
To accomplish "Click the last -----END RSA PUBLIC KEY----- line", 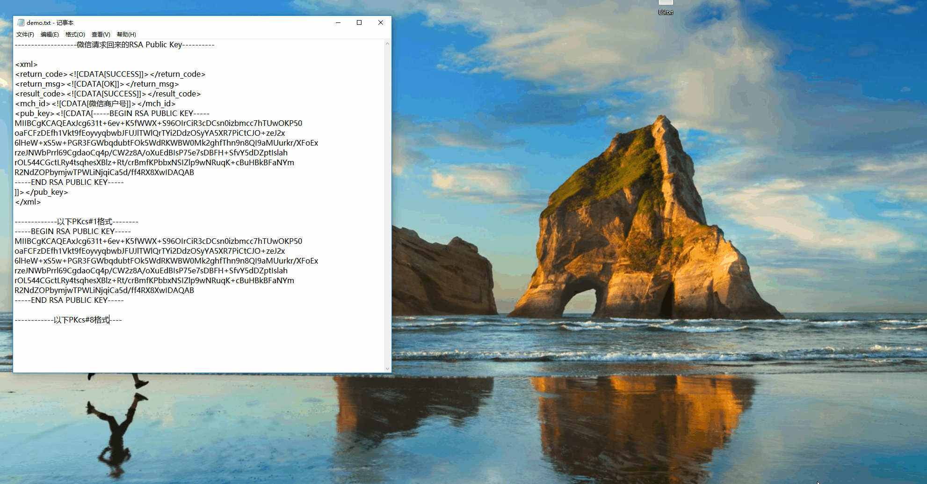I will pyautogui.click(x=69, y=301).
